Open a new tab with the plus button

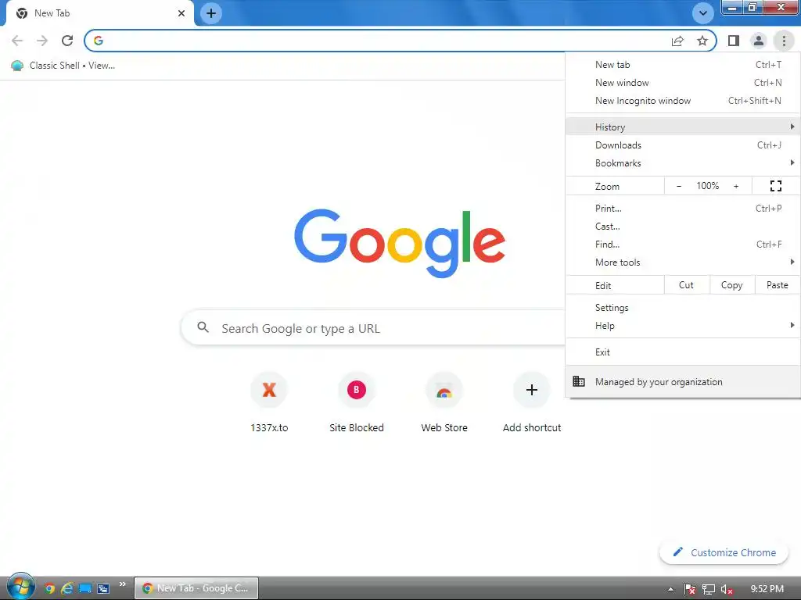click(x=211, y=13)
